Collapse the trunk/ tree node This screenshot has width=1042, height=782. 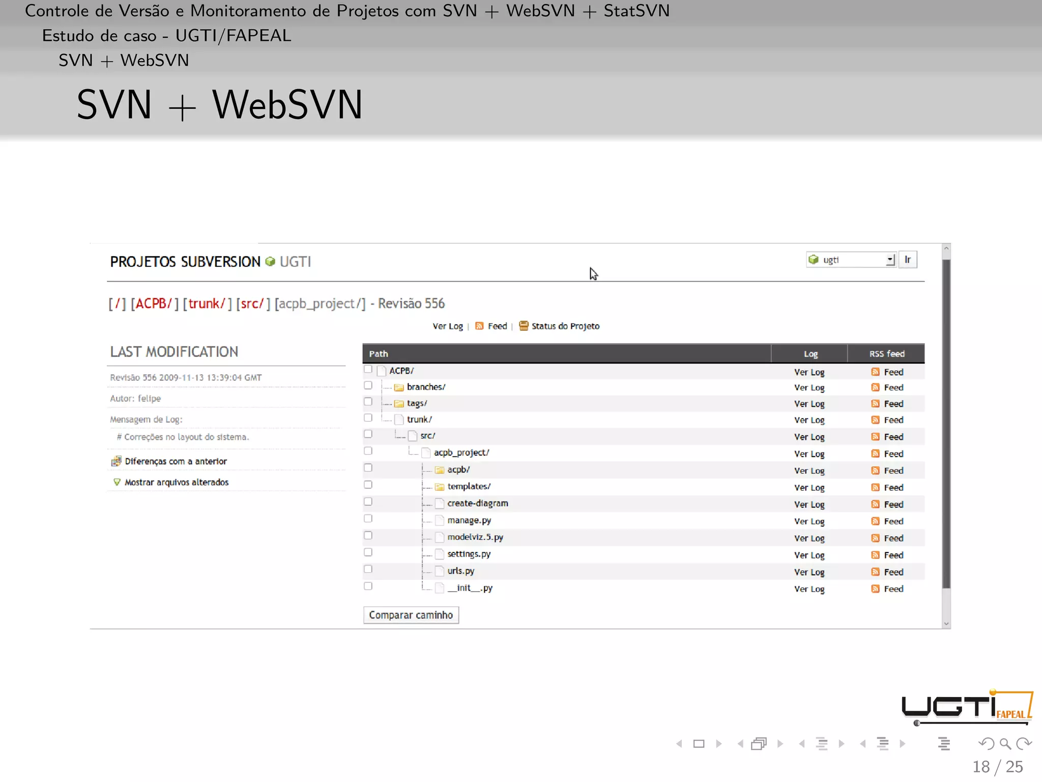coord(399,420)
